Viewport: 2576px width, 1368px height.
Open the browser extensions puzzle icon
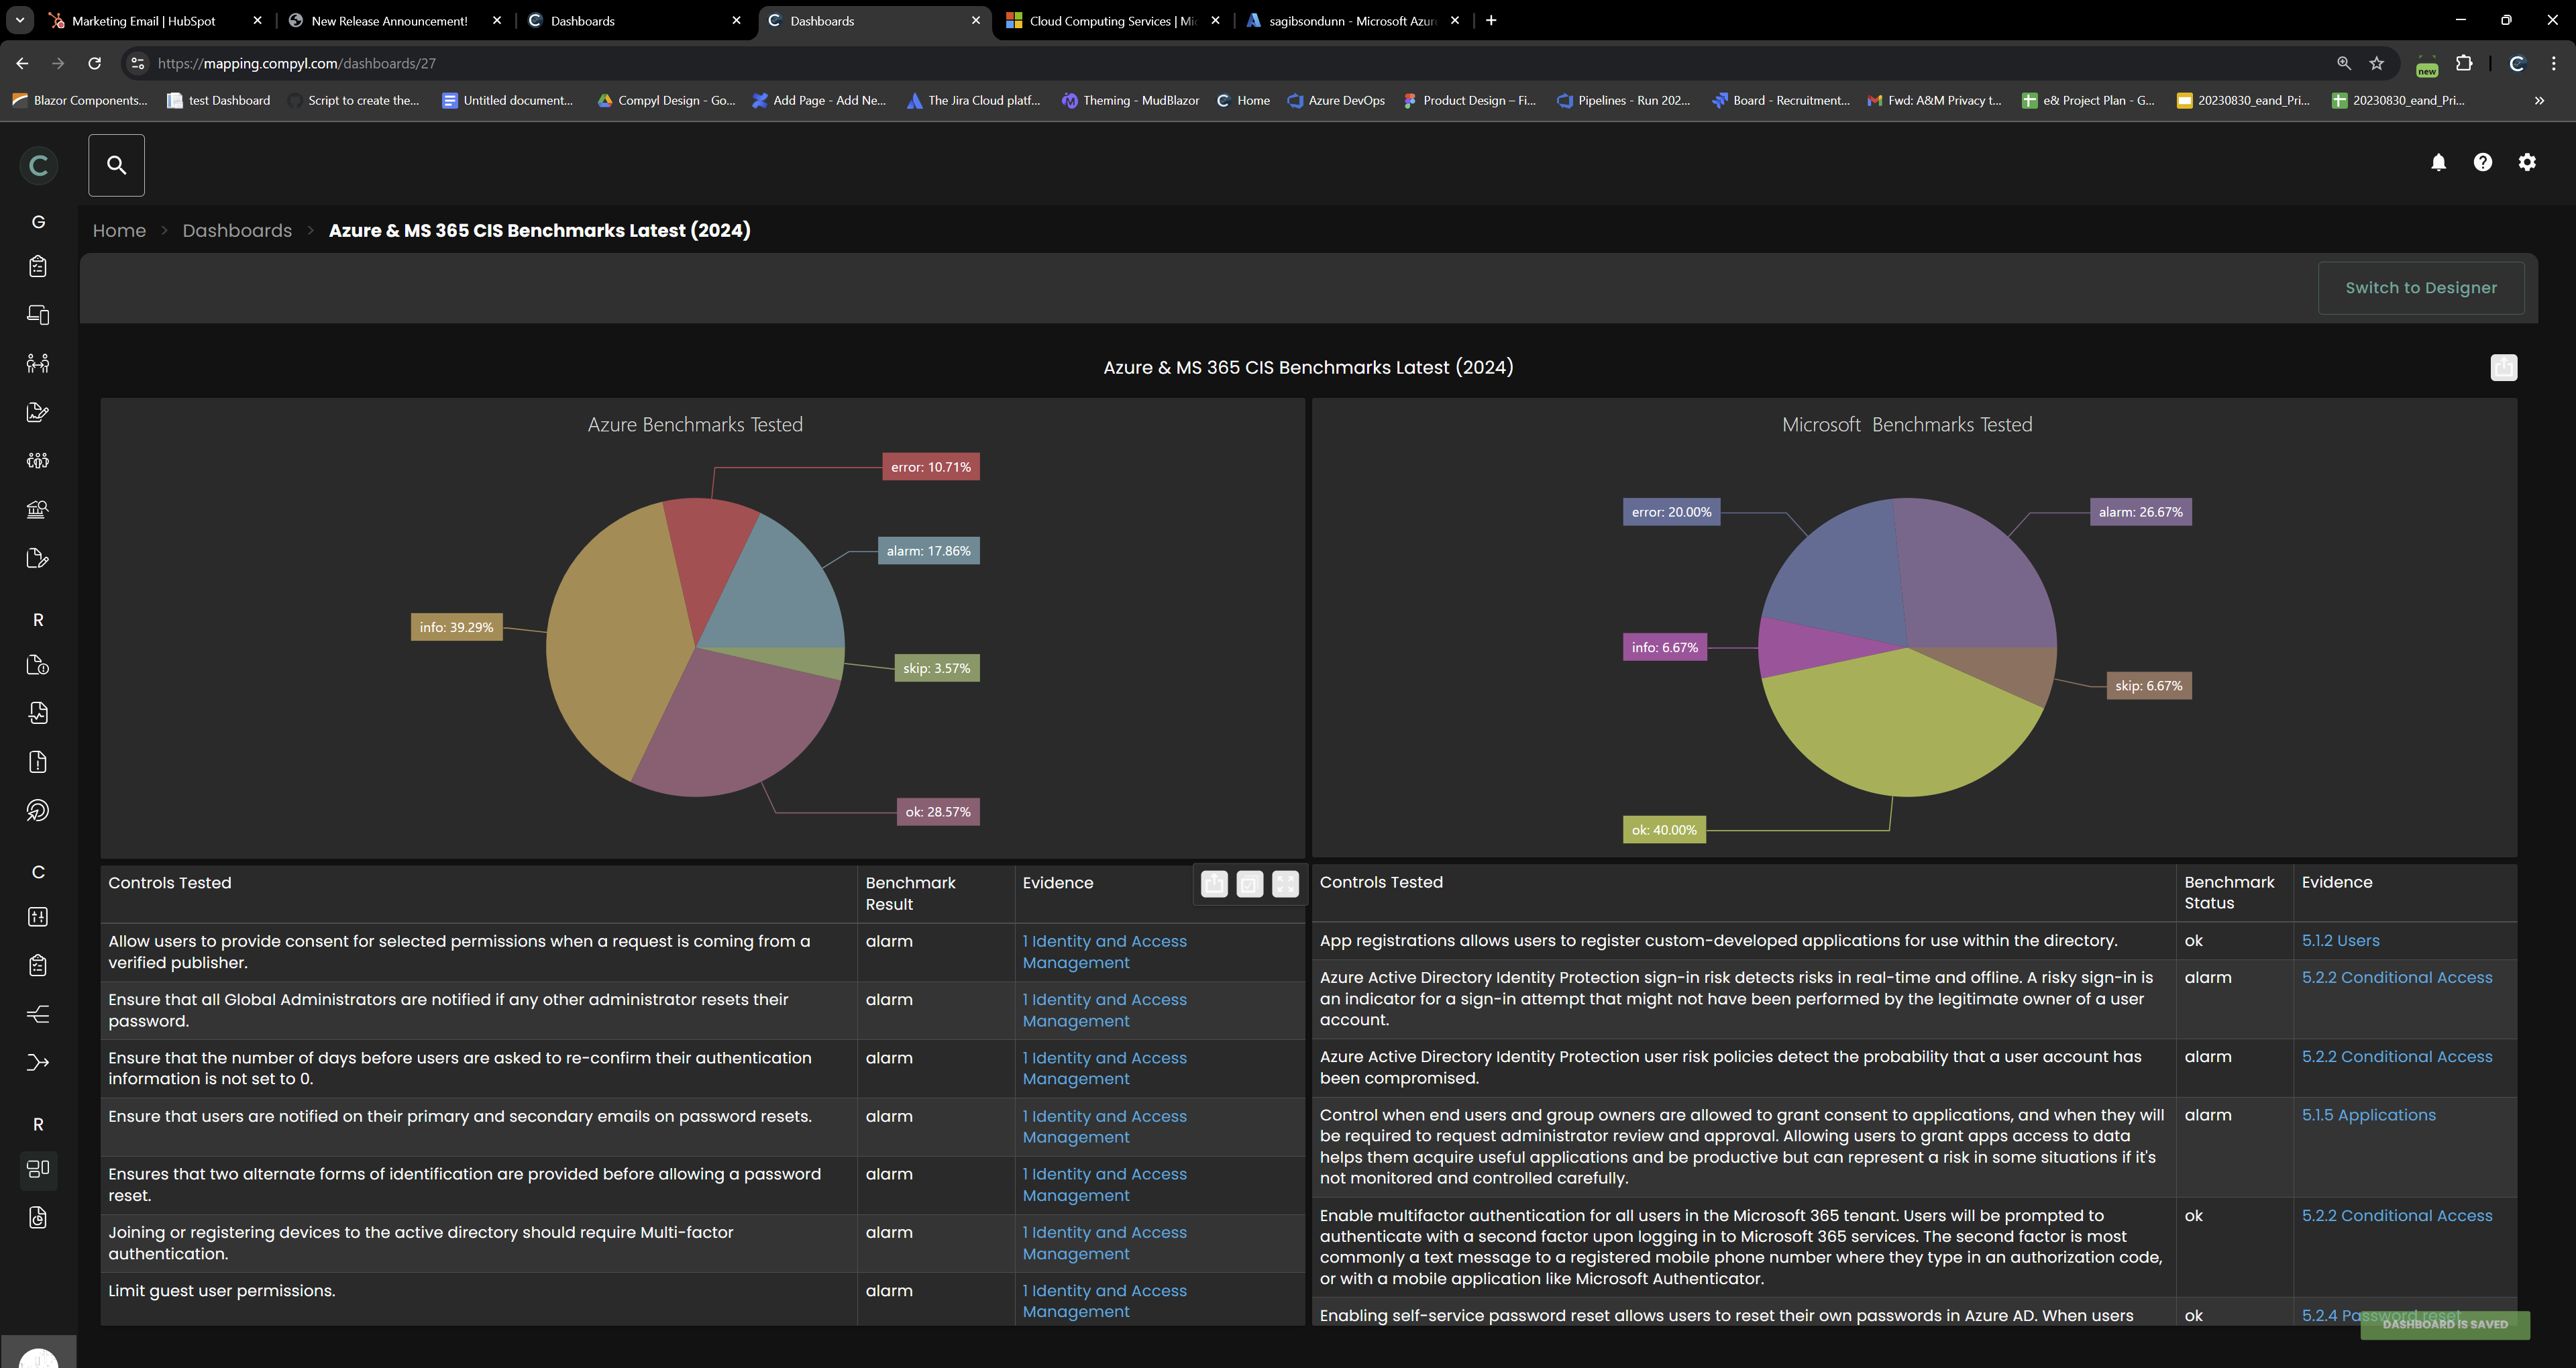tap(2464, 63)
